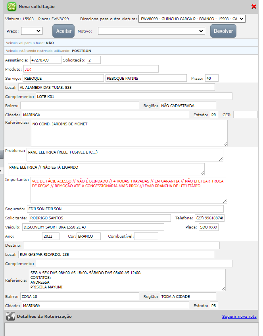This screenshot has width=263, height=336.
Task: Click the Produto field showing JLR
Action: point(91,69)
